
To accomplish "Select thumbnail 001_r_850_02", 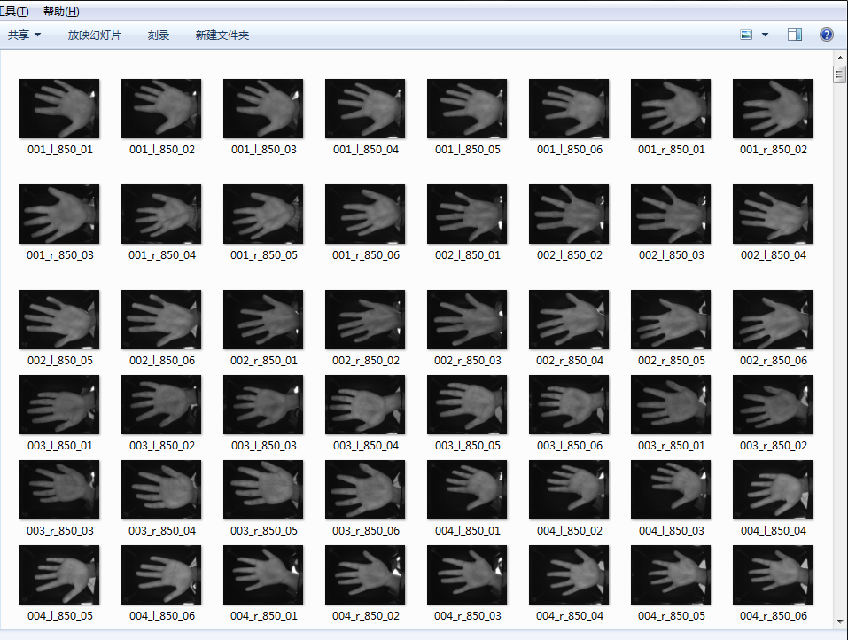I will click(x=773, y=109).
